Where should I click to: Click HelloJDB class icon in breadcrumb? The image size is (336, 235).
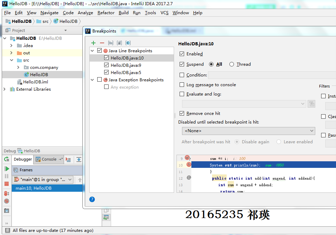pyautogui.click(x=56, y=21)
